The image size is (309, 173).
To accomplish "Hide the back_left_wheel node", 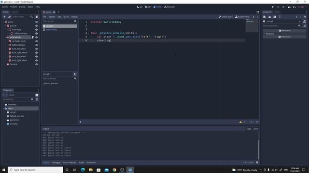I will (37, 57).
